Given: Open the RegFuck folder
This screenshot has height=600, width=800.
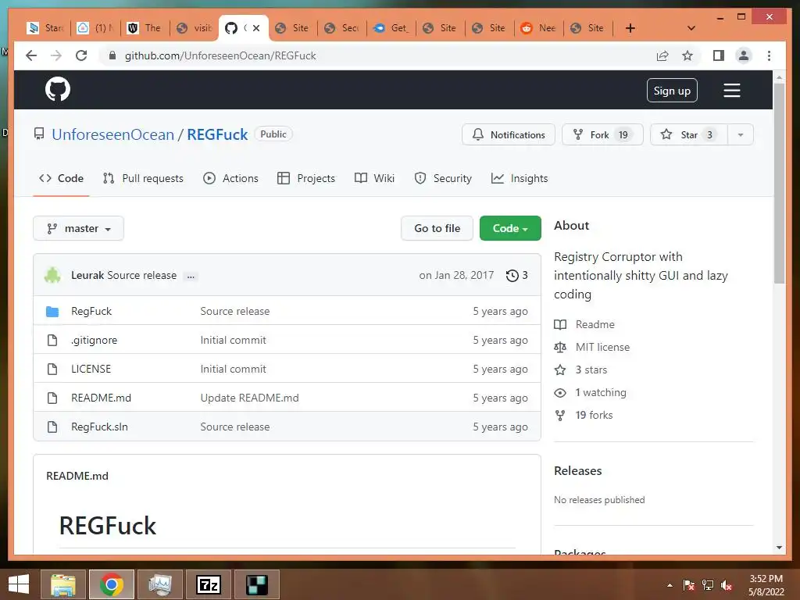Looking at the screenshot, I should tap(91, 311).
